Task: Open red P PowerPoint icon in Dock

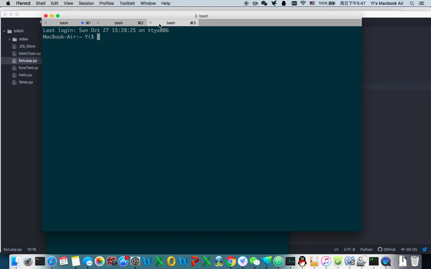Action: (195, 262)
